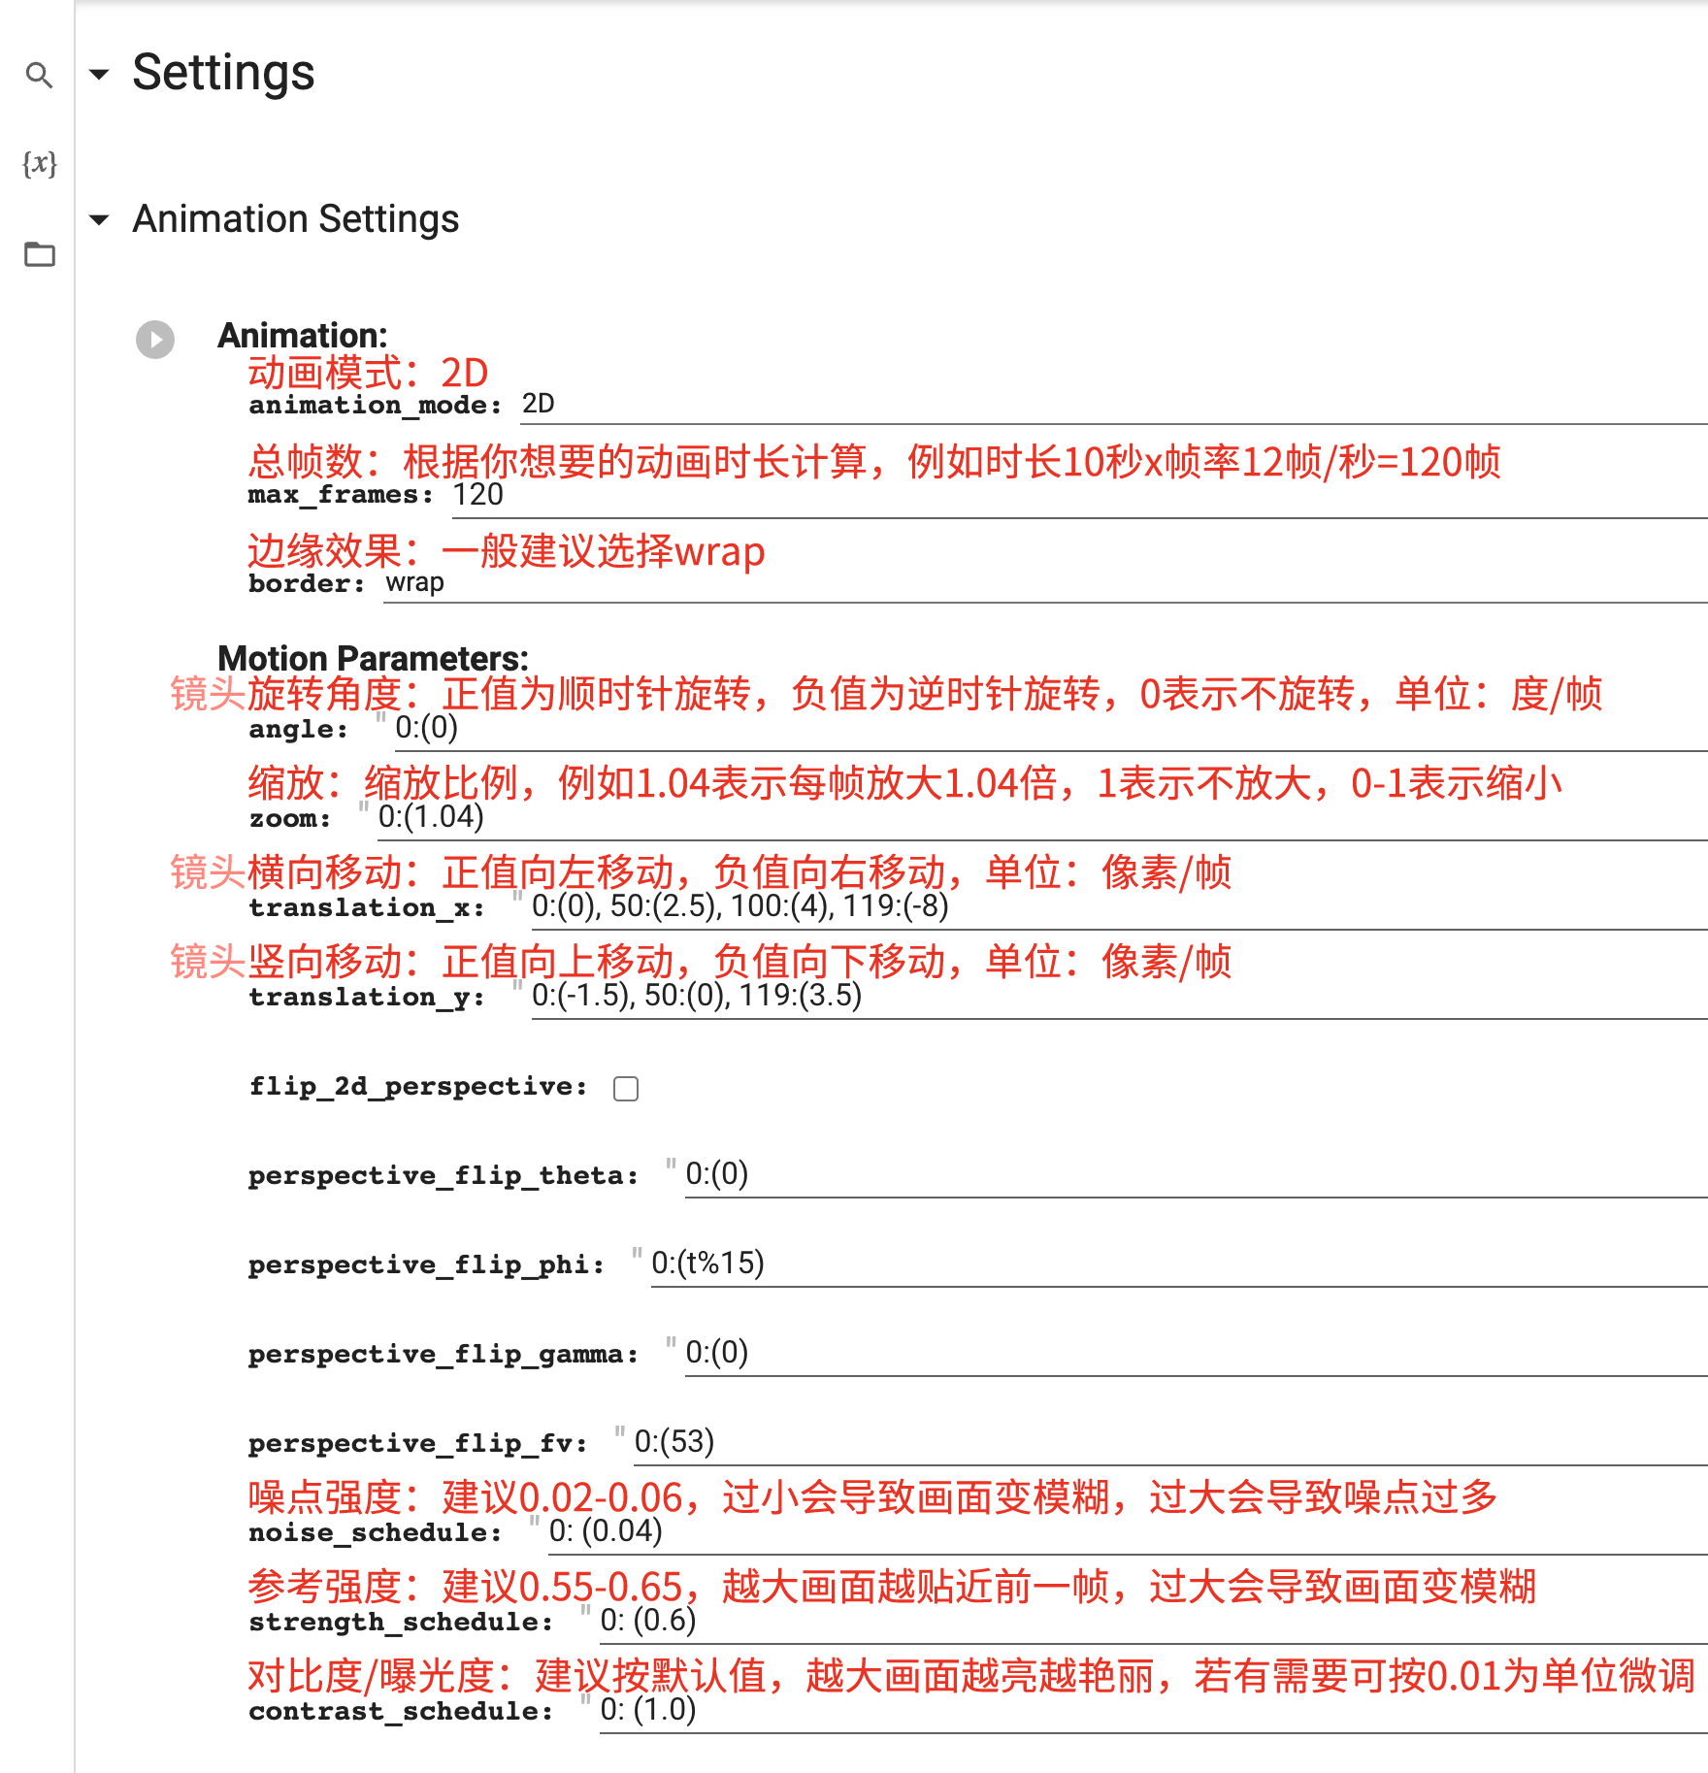Edit the noise_schedule field

click(x=1128, y=1532)
